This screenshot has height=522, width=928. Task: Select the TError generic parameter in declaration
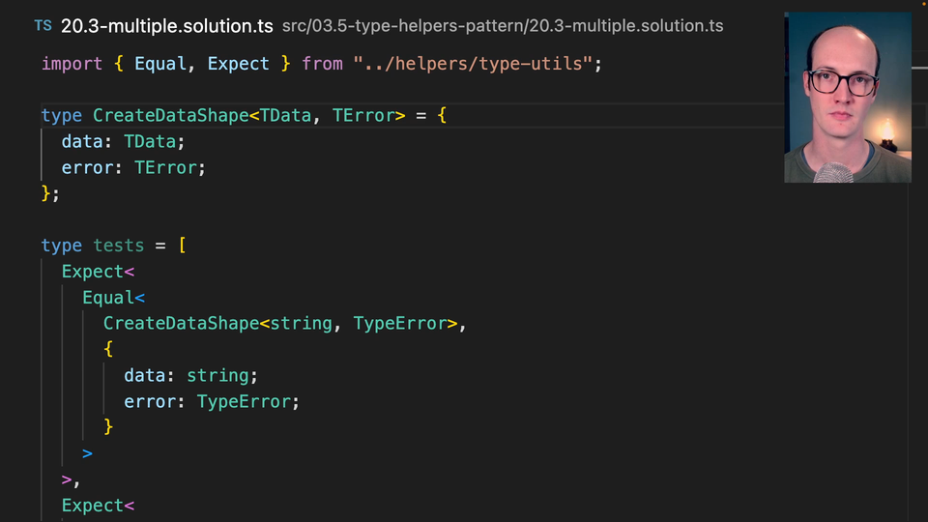click(x=363, y=116)
